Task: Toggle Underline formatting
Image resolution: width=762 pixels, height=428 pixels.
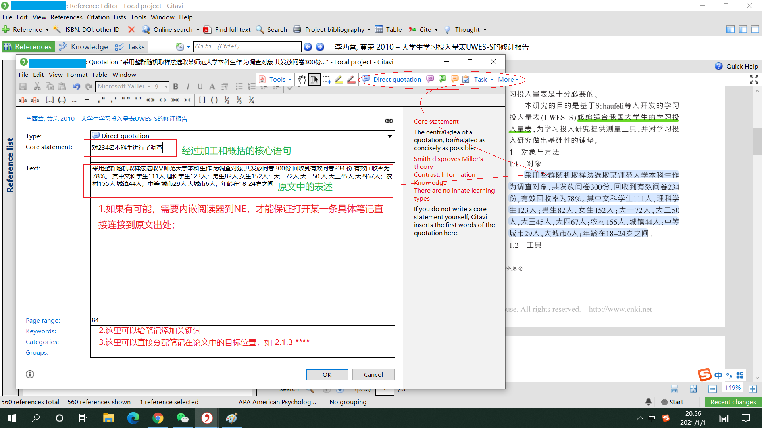Action: pos(200,86)
